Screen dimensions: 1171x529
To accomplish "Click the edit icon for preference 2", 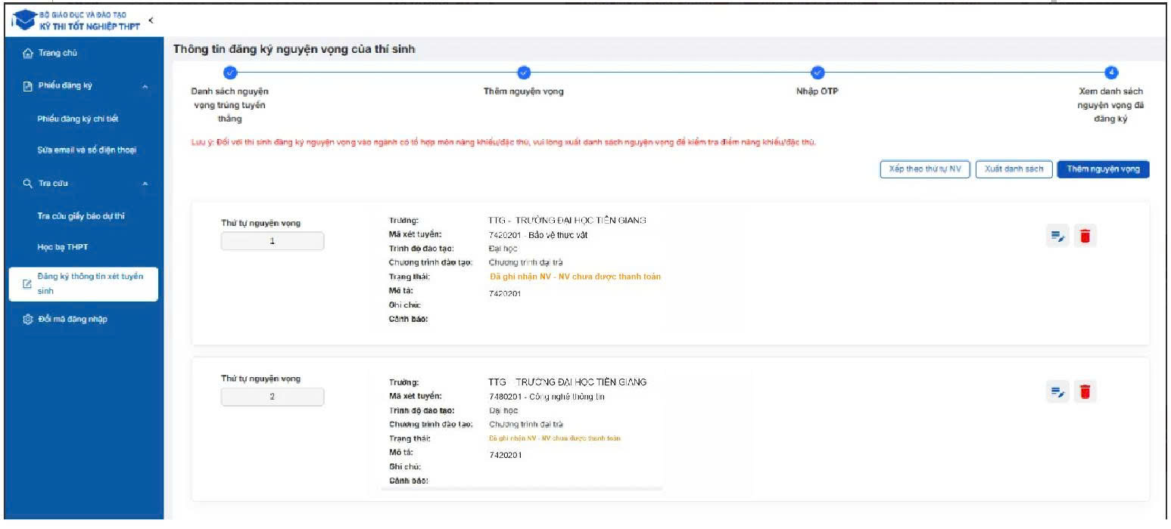I will coord(1057,391).
